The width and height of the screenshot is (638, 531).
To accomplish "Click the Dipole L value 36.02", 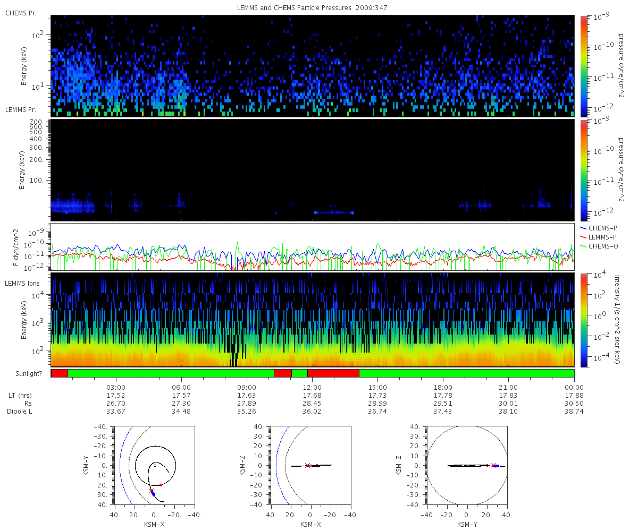I will pyautogui.click(x=312, y=412).
